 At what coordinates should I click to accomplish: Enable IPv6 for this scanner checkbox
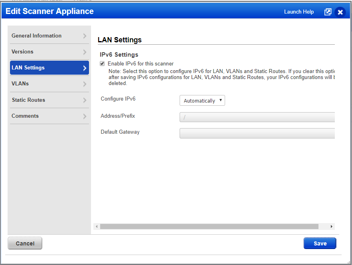pyautogui.click(x=102, y=63)
